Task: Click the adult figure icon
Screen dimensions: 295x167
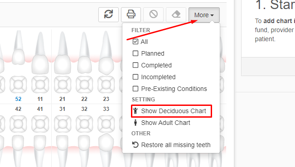Action: [x=135, y=123]
